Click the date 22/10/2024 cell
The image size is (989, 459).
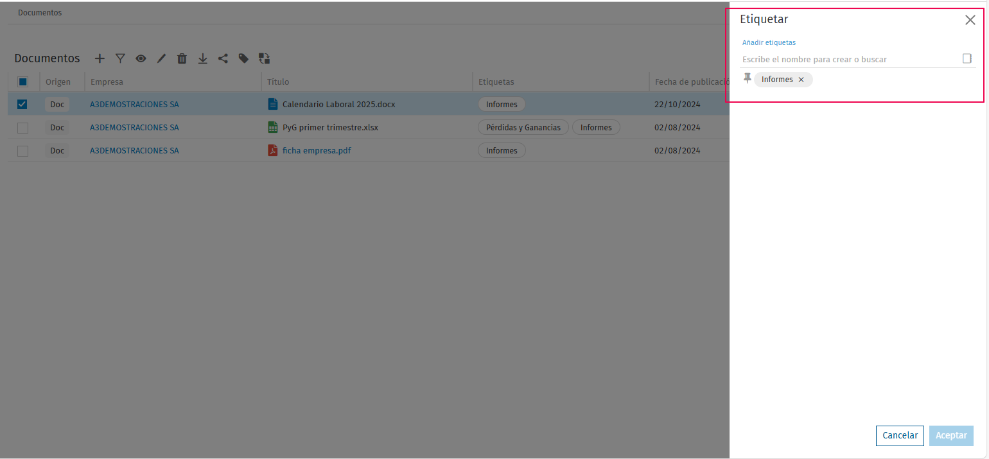(677, 104)
